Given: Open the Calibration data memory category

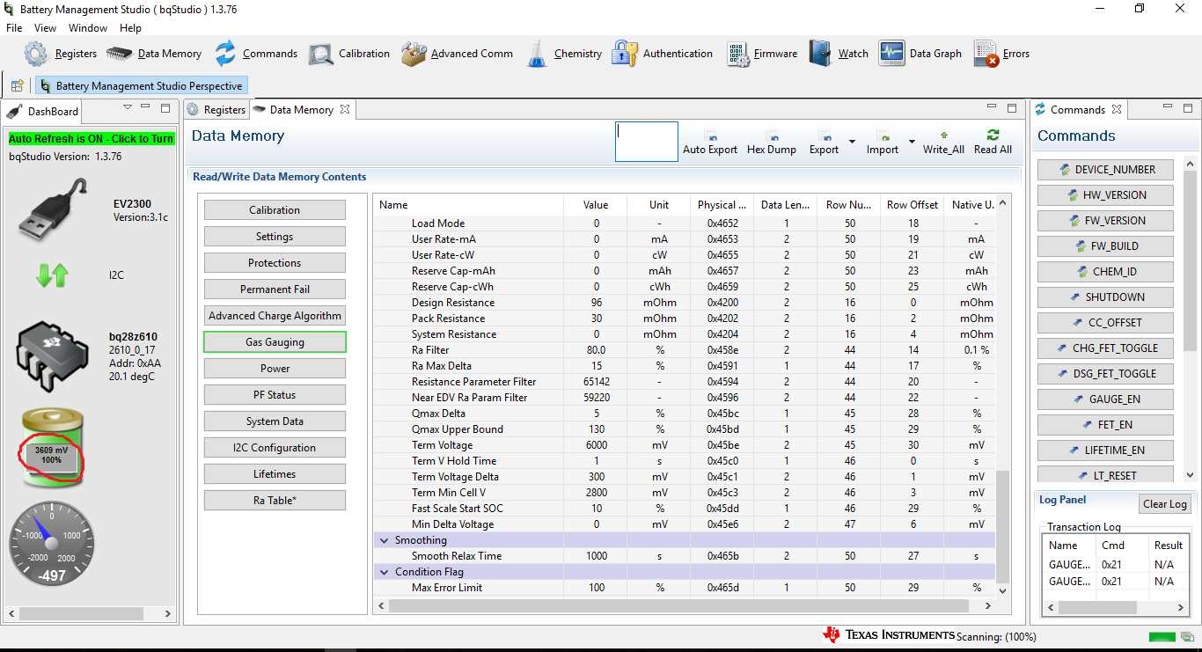Looking at the screenshot, I should (275, 210).
